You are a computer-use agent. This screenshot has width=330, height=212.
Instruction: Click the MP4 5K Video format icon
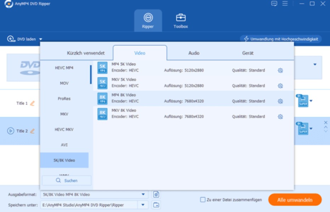click(102, 68)
